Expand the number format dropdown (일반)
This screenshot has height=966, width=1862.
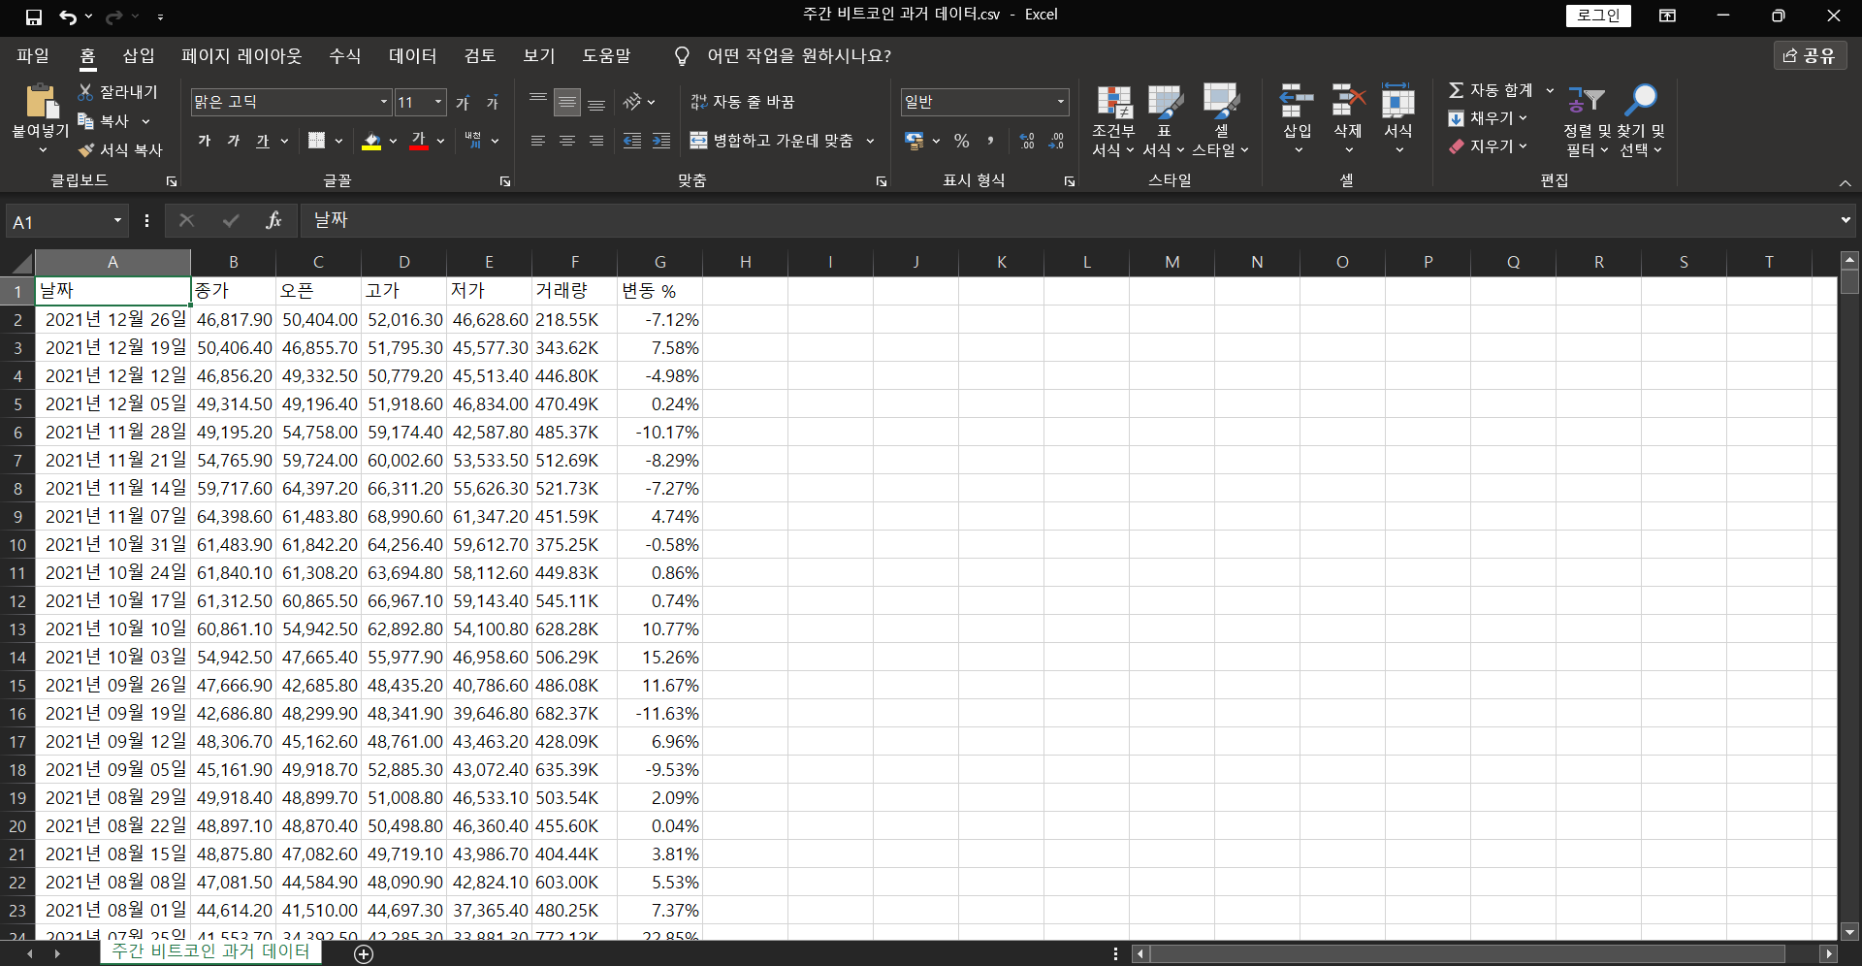pyautogui.click(x=1060, y=102)
